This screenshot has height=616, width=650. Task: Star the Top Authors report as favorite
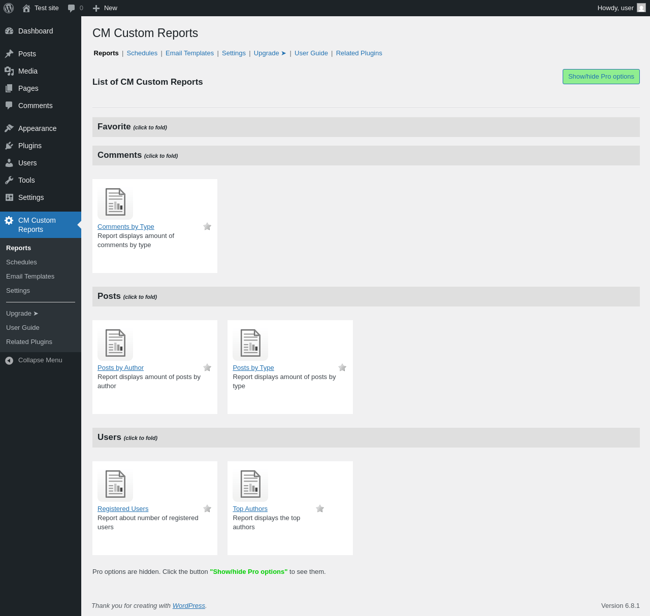pyautogui.click(x=320, y=508)
